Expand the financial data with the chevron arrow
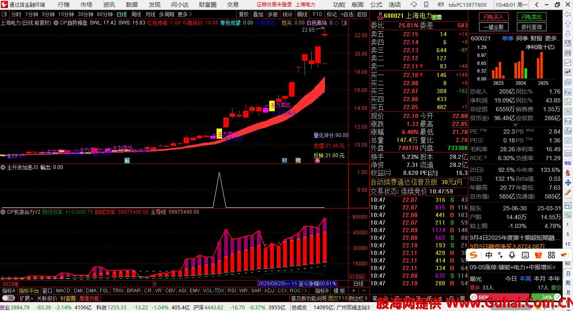 pyautogui.click(x=515, y=125)
